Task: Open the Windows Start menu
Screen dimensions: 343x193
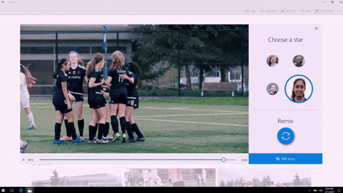Action: click(x=3, y=190)
